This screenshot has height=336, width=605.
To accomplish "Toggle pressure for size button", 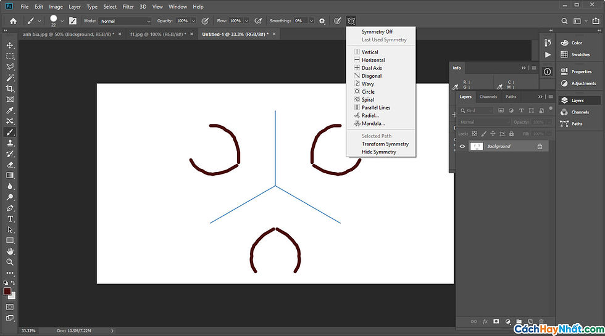I will [337, 21].
